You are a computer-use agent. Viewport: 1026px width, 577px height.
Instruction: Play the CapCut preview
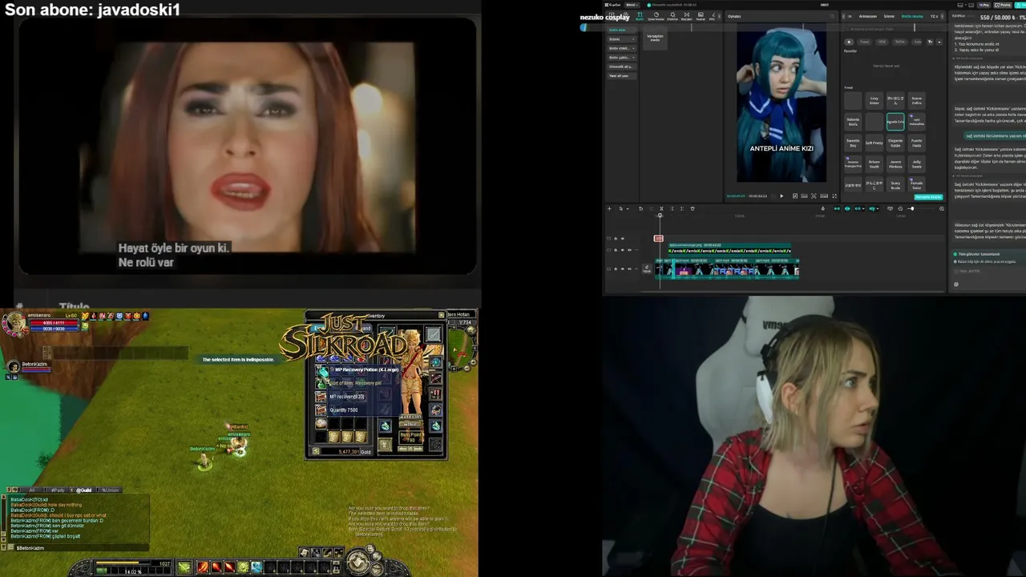pos(782,196)
